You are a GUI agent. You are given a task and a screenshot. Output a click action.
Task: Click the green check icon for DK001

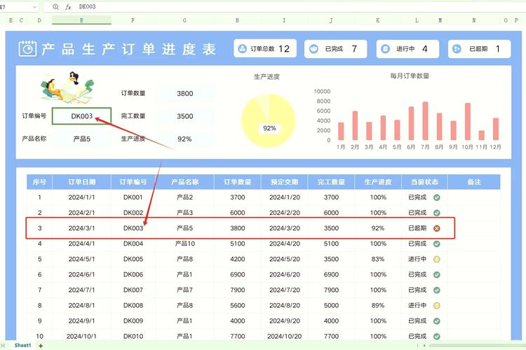pos(436,197)
